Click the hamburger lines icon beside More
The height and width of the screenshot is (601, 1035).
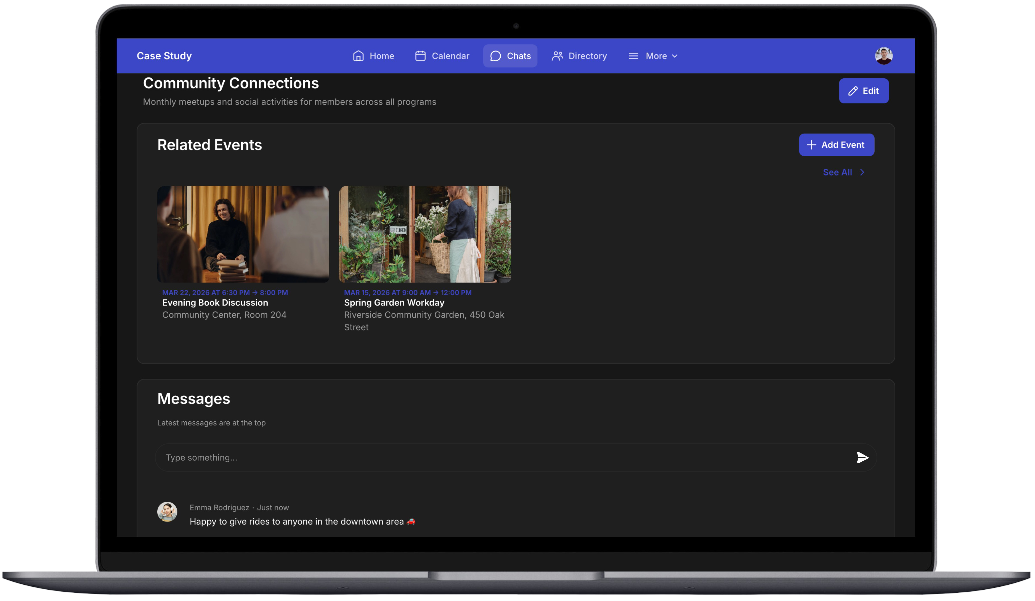click(x=633, y=56)
